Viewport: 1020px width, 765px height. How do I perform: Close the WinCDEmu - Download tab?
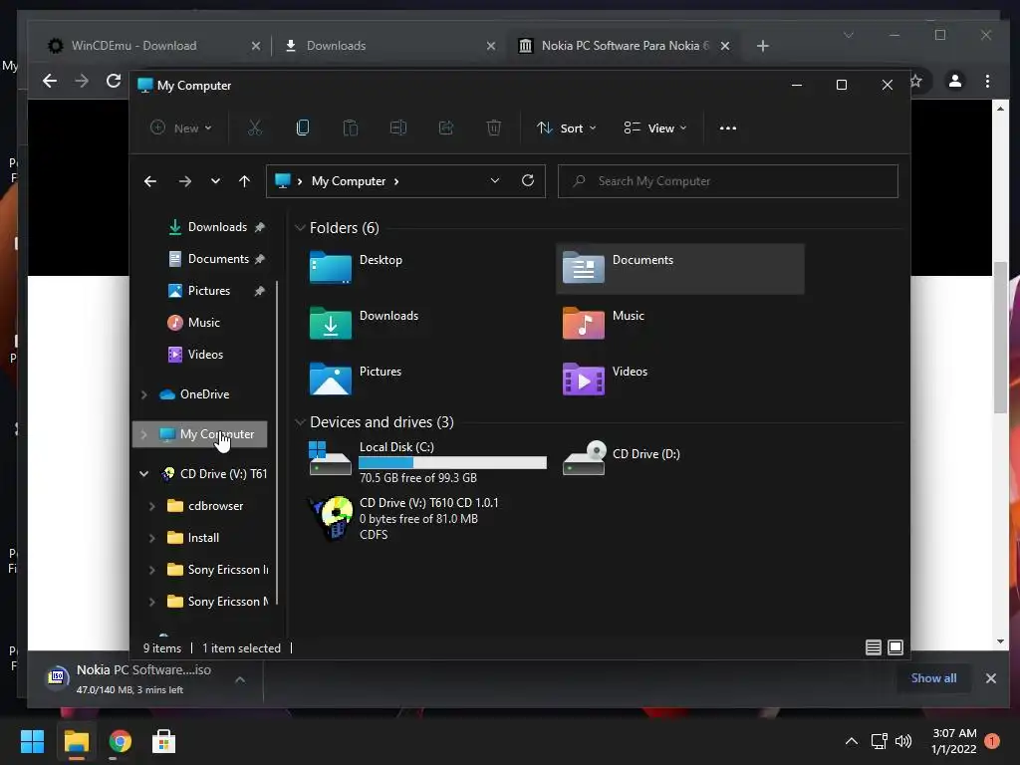(x=256, y=46)
